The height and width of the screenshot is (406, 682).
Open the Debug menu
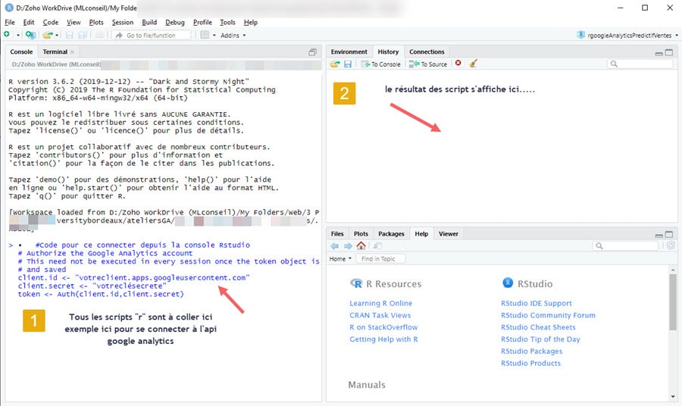175,22
